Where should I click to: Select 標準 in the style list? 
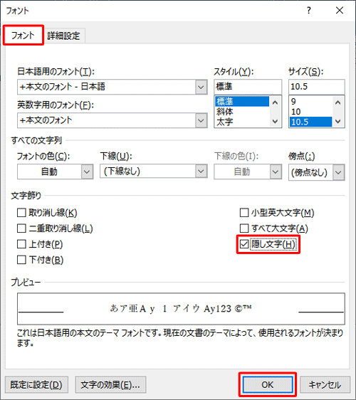241,101
